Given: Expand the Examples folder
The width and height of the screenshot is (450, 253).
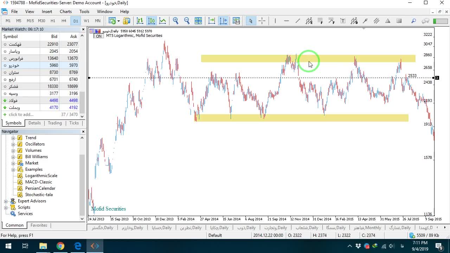Looking at the screenshot, I should point(13,169).
